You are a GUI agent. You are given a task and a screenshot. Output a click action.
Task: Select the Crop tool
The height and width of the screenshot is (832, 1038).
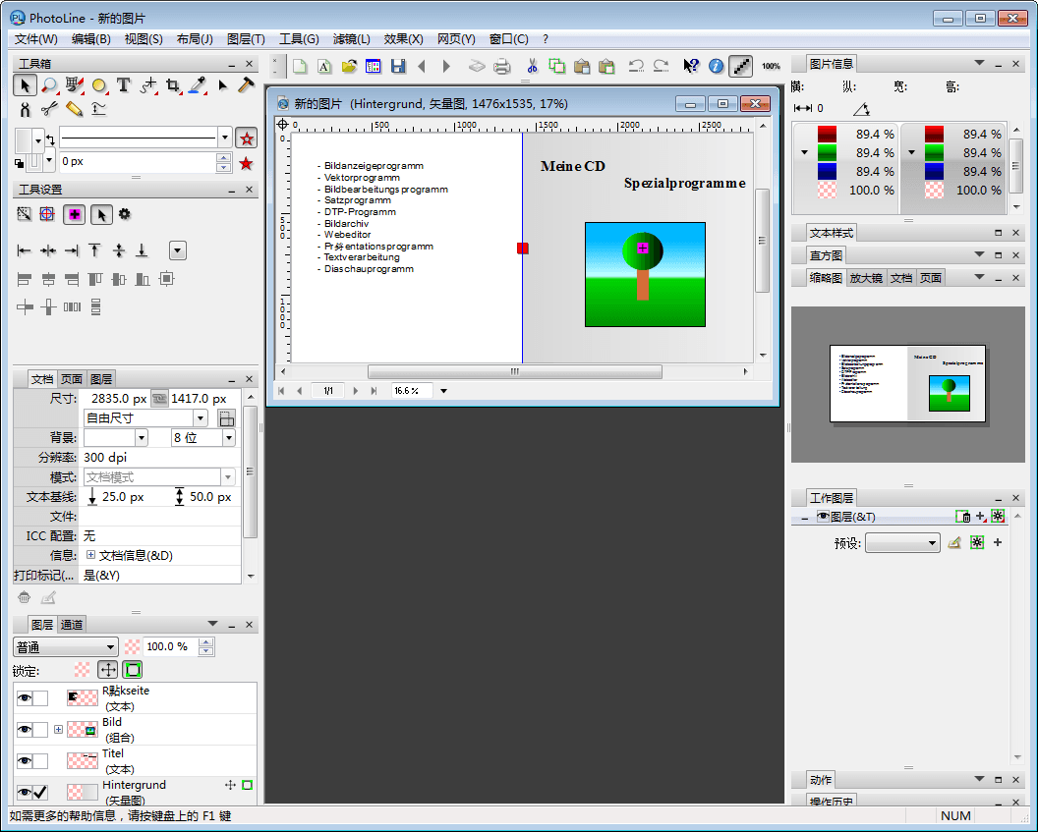172,85
